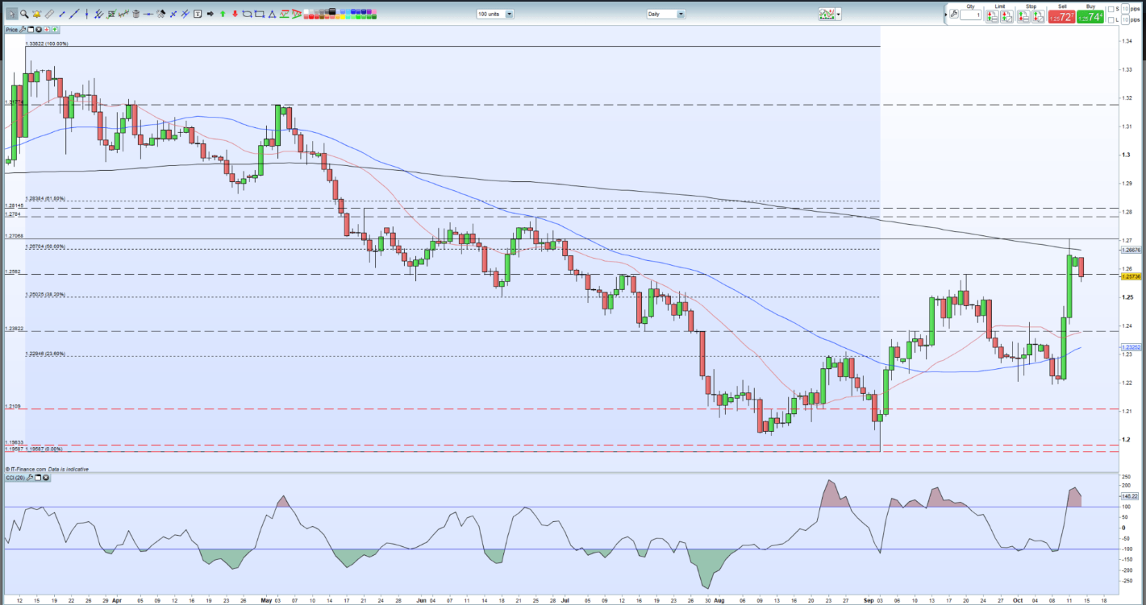Viewport: 1146px width, 605px height.
Task: Select the rectangle drawing tool
Action: 260,14
